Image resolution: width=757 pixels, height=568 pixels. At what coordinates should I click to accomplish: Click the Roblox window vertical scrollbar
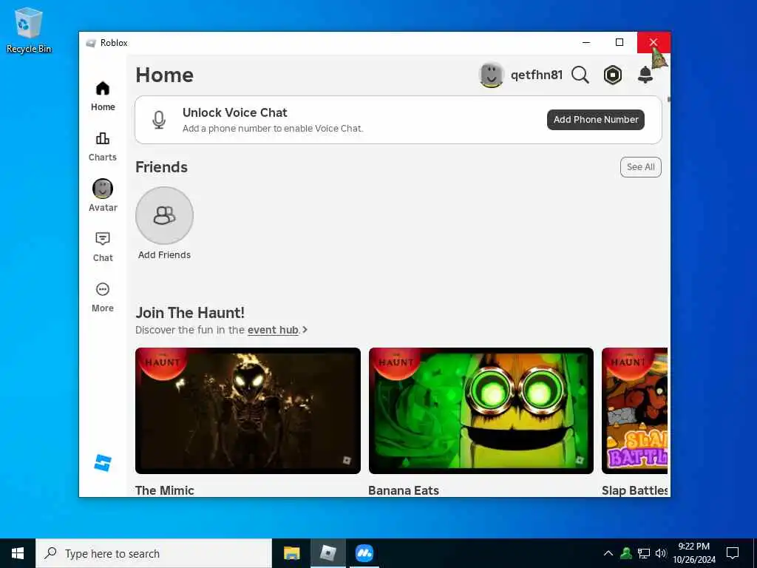668,100
